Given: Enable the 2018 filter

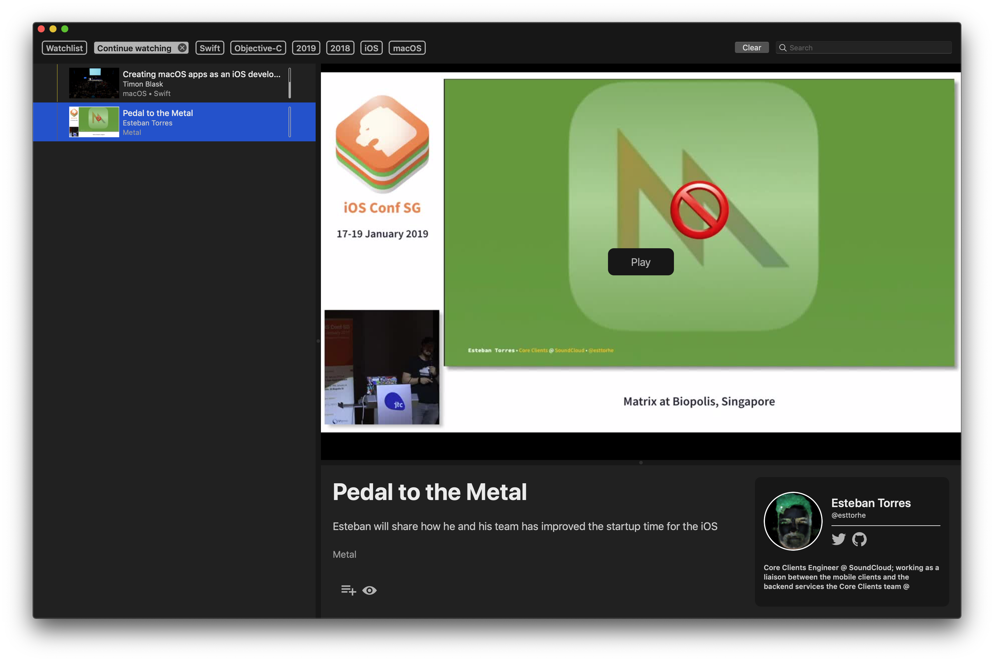Looking at the screenshot, I should click(340, 48).
